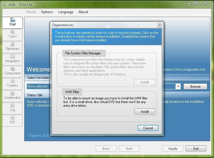Click the vLite title bar app icon
Viewport: 214px width, 158px height.
pyautogui.click(x=4, y=5)
